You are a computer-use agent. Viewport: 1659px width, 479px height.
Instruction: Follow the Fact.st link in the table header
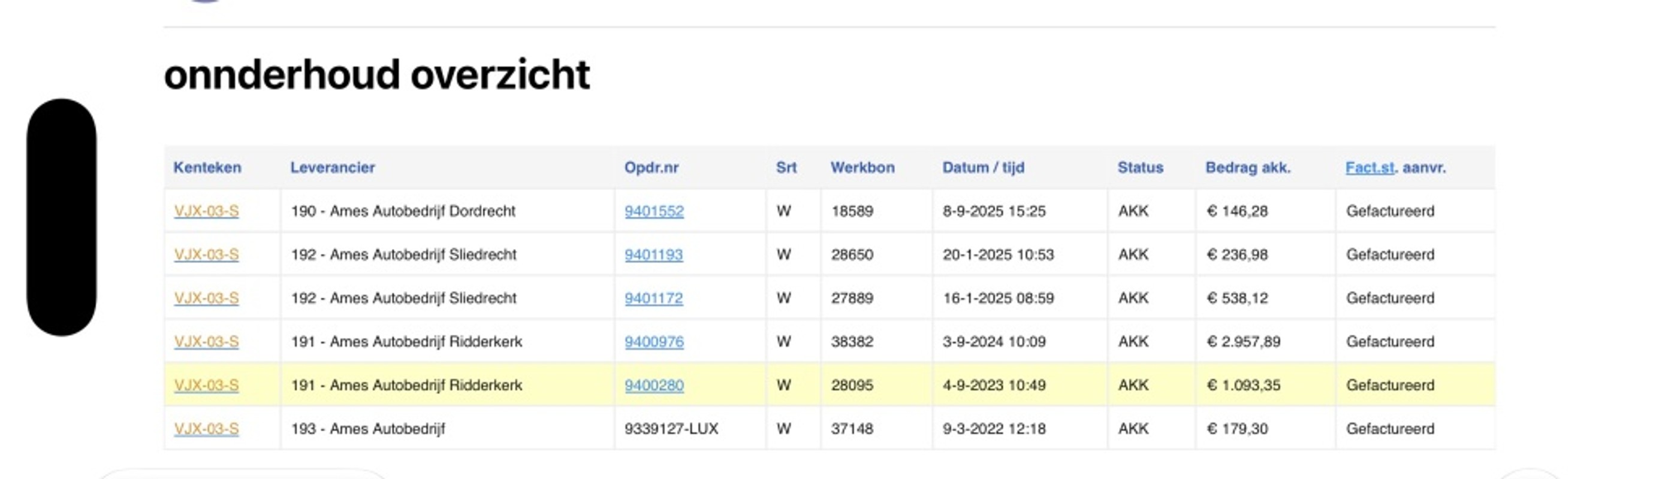(1370, 168)
